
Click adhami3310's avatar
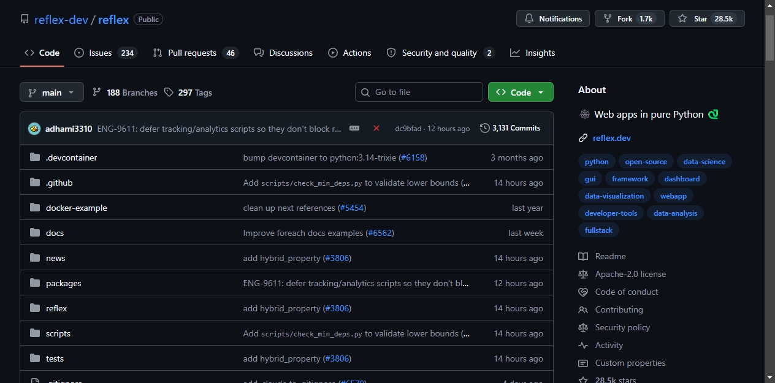point(34,129)
